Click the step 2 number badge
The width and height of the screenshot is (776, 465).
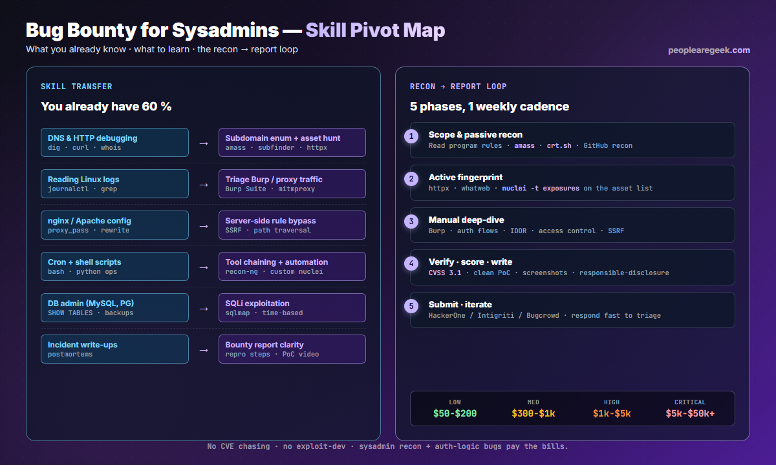pos(411,179)
